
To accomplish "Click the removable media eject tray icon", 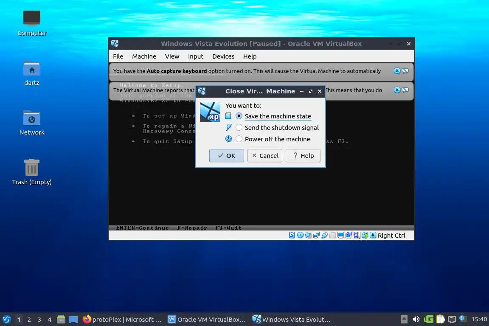I will pyautogui.click(x=404, y=319).
